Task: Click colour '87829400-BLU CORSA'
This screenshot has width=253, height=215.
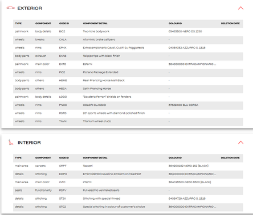Action: pyautogui.click(x=183, y=105)
